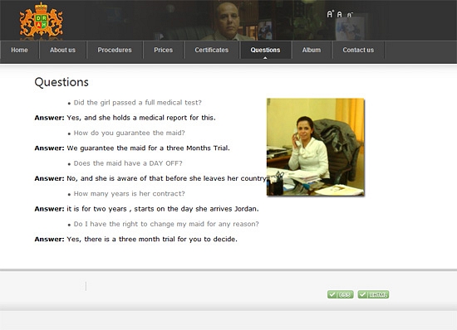
Task: Click the change my maid question link
Action: click(166, 224)
